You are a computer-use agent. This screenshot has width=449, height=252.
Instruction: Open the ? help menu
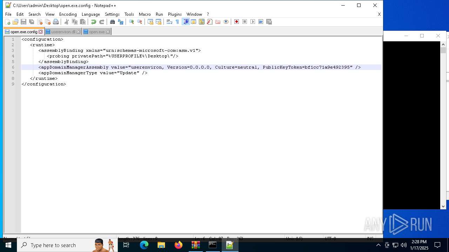coord(208,14)
